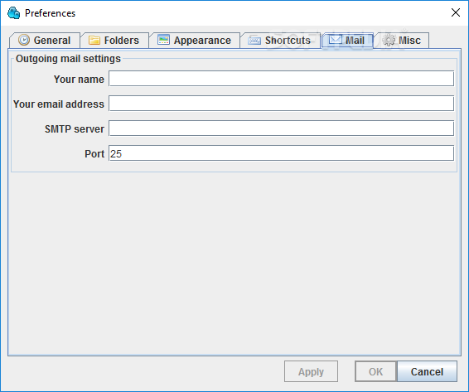Click the 'Outgoing mail settings' heading
Screen dimensions: 469x392
(x=68, y=59)
